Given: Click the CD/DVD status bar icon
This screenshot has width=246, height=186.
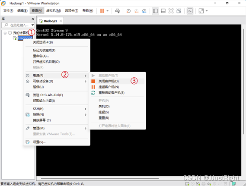Looking at the screenshot, I should pyautogui.click(x=193, y=184).
